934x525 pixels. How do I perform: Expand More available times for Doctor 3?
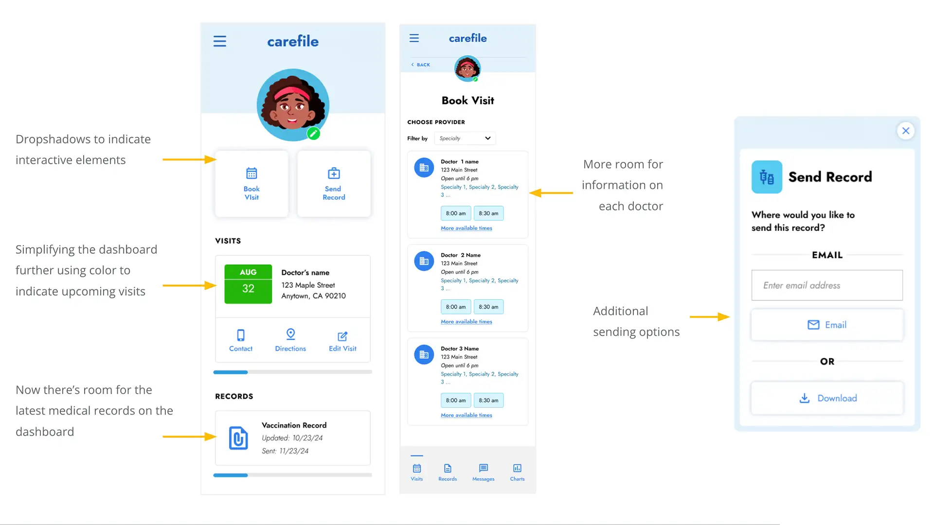tap(467, 416)
